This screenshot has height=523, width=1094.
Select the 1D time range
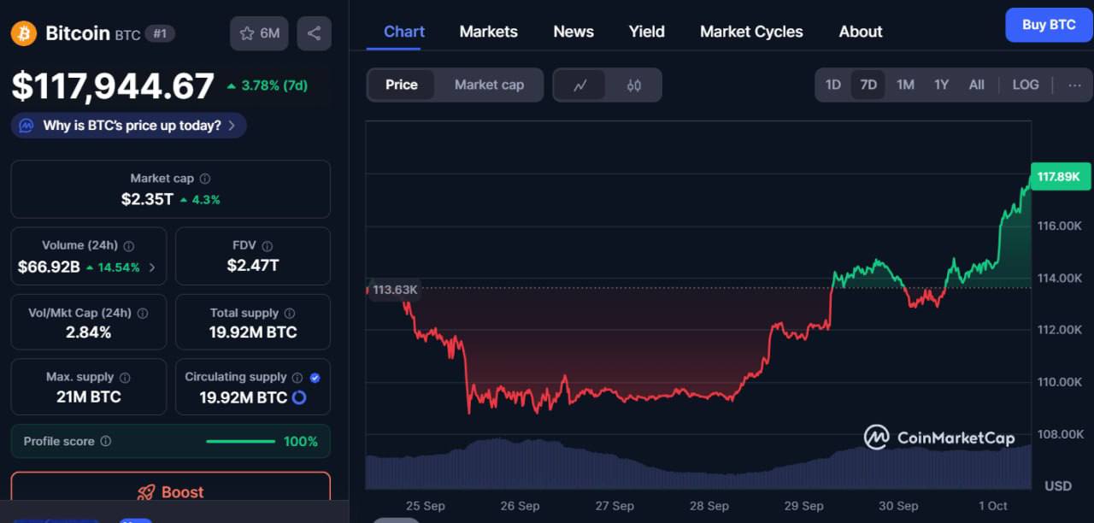click(832, 85)
